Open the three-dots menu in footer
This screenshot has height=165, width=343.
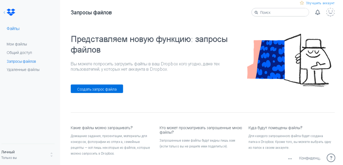click(x=290, y=158)
